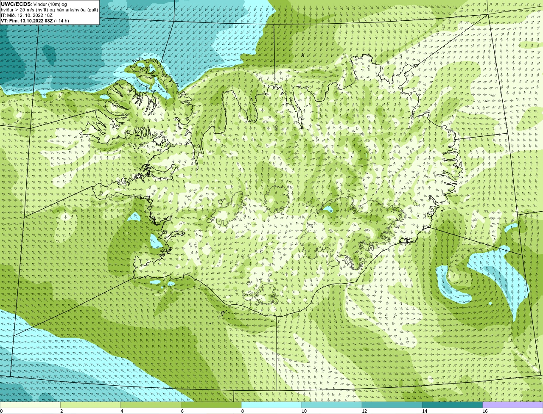Screen dimensions: 543x414
Task: Click the 'IT: Mið. 12. 10. 2022 18Z' line
Action: pyautogui.click(x=27, y=15)
